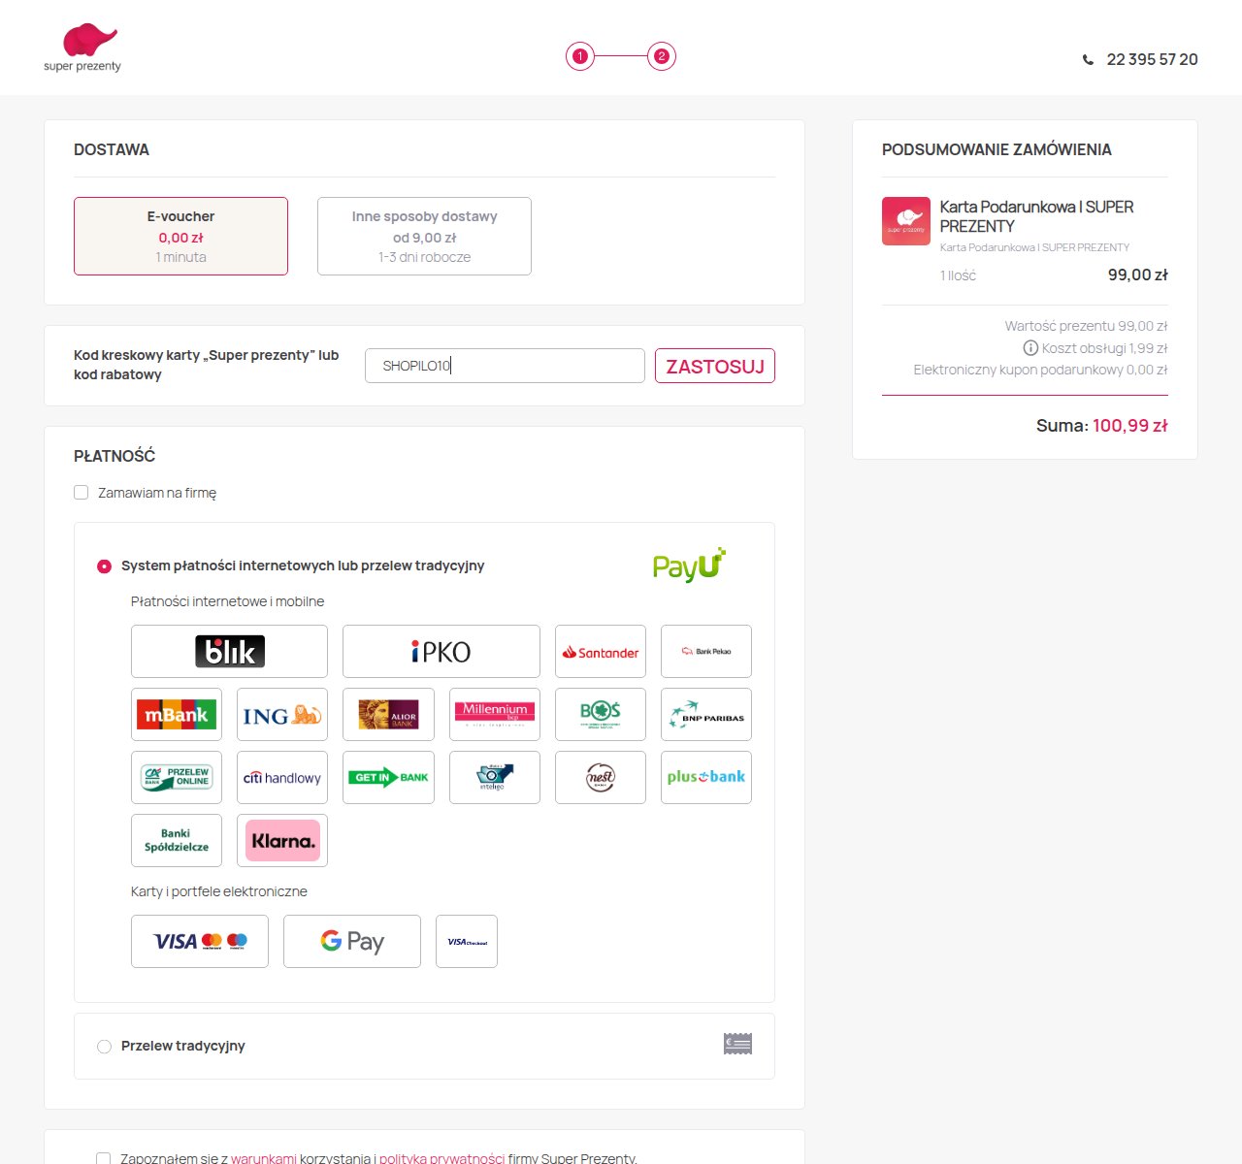The height and width of the screenshot is (1164, 1242).
Task: Show info about Koszt obsługi fee
Action: [1030, 348]
